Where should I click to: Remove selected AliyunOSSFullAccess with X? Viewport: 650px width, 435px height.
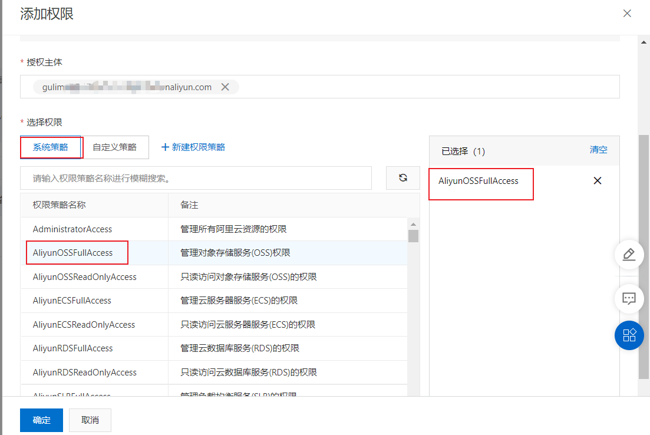598,181
